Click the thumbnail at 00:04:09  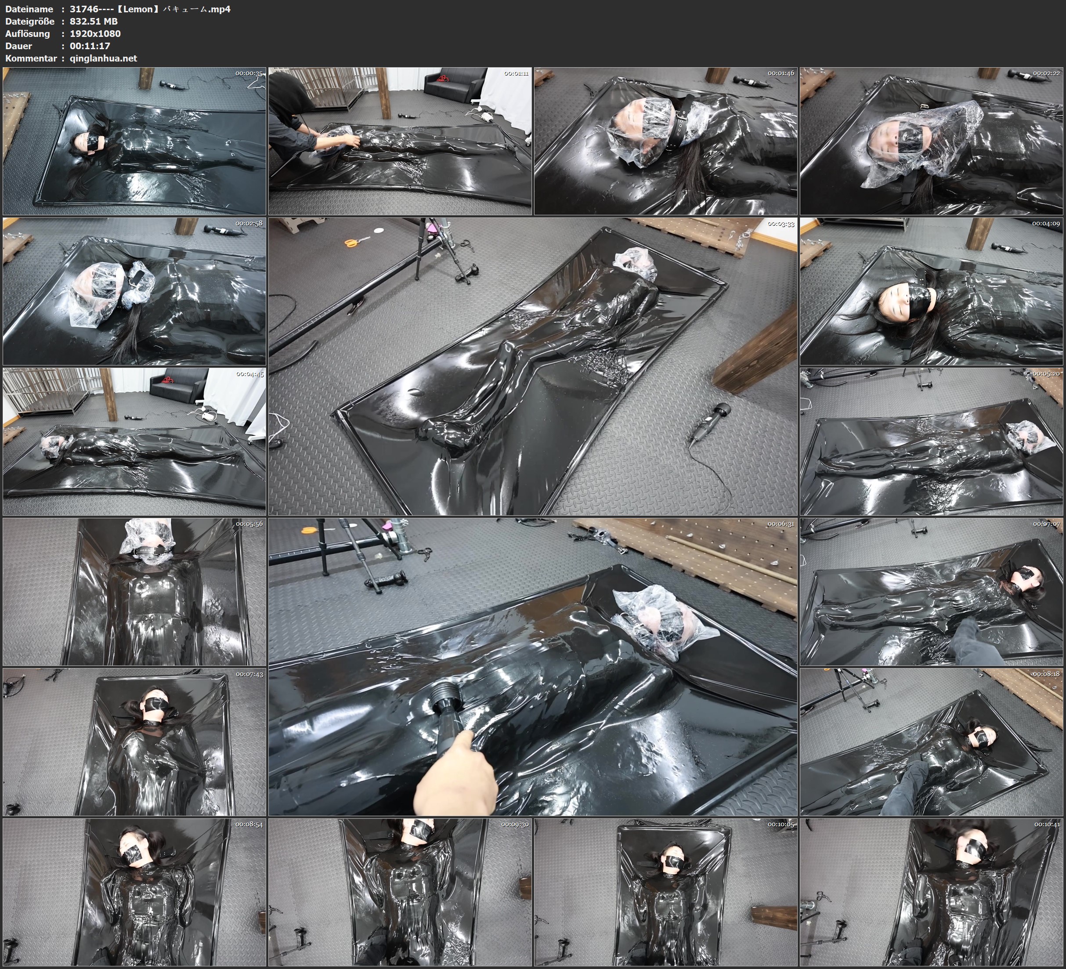point(931,291)
